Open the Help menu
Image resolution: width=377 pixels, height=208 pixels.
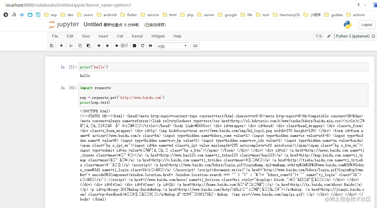click(177, 36)
